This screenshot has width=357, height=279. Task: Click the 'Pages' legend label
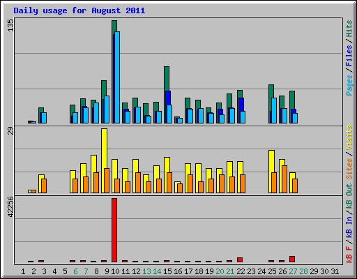tap(349, 85)
